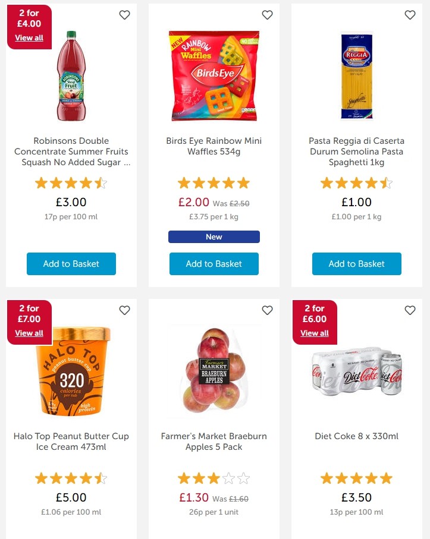
Task: Toggle the wishlist heart for Diet Coke
Action: (x=410, y=310)
